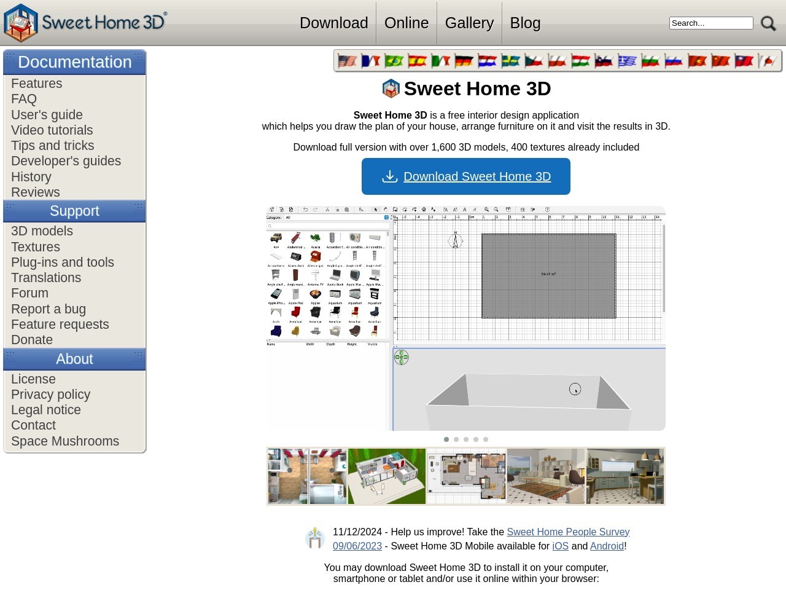The height and width of the screenshot is (590, 786).
Task: Open the Reviews link
Action: [36, 192]
